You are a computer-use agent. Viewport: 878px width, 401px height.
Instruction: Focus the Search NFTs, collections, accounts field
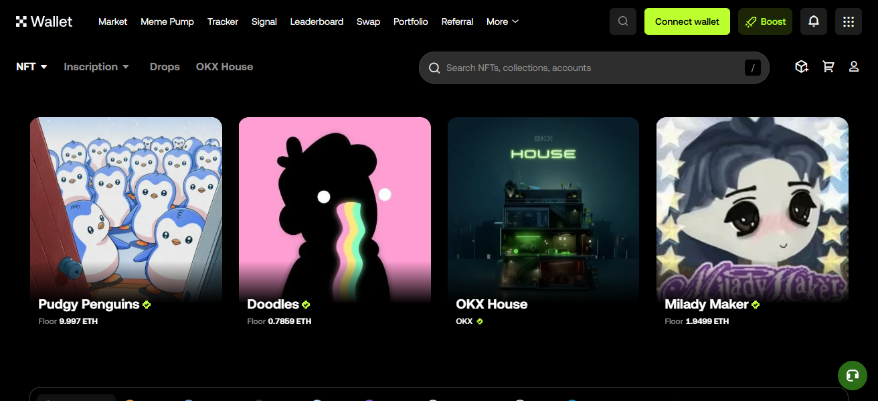coord(594,68)
